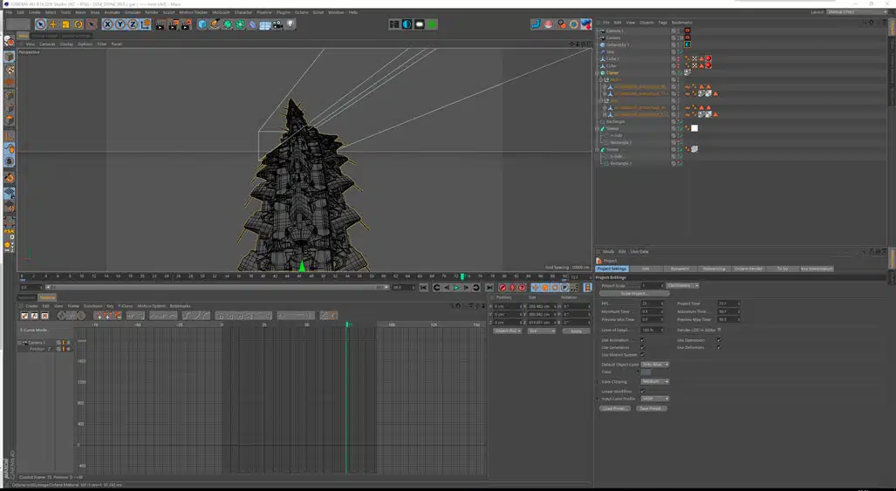896x491 pixels.
Task: Open the Default Object Color dropdown
Action: click(x=654, y=365)
